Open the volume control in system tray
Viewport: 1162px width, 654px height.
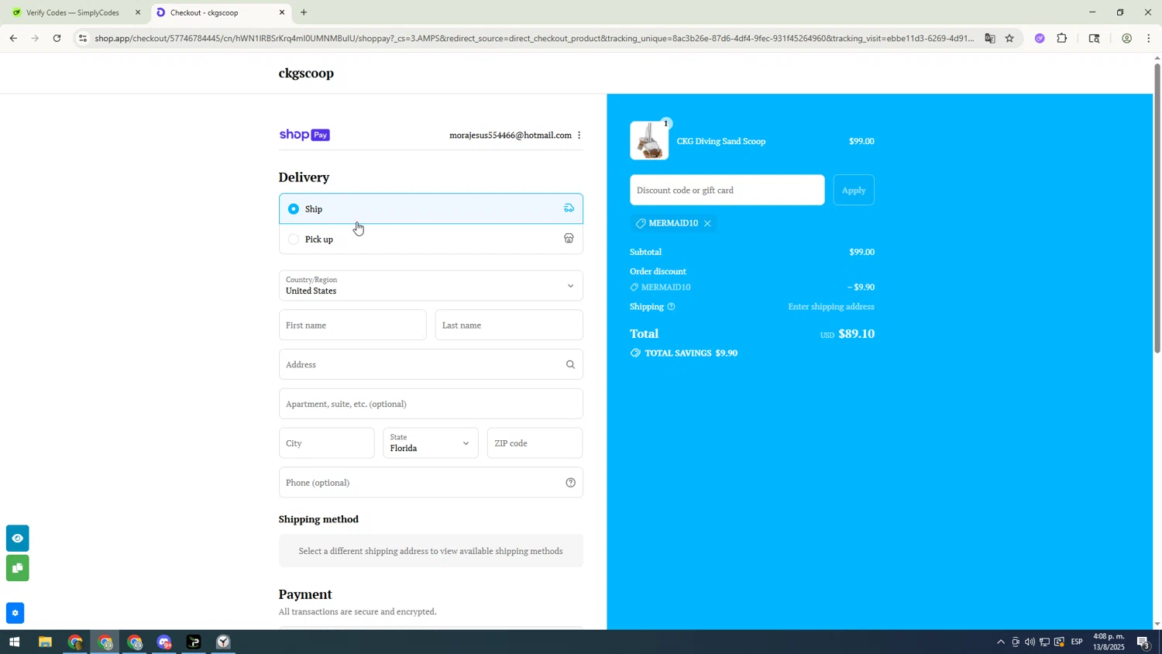(1030, 642)
